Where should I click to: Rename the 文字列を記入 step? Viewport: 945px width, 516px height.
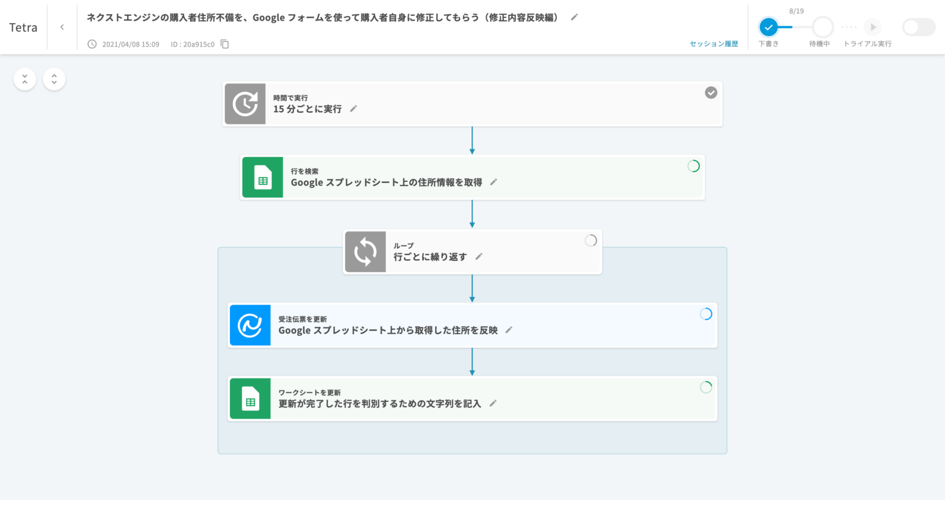(x=493, y=403)
